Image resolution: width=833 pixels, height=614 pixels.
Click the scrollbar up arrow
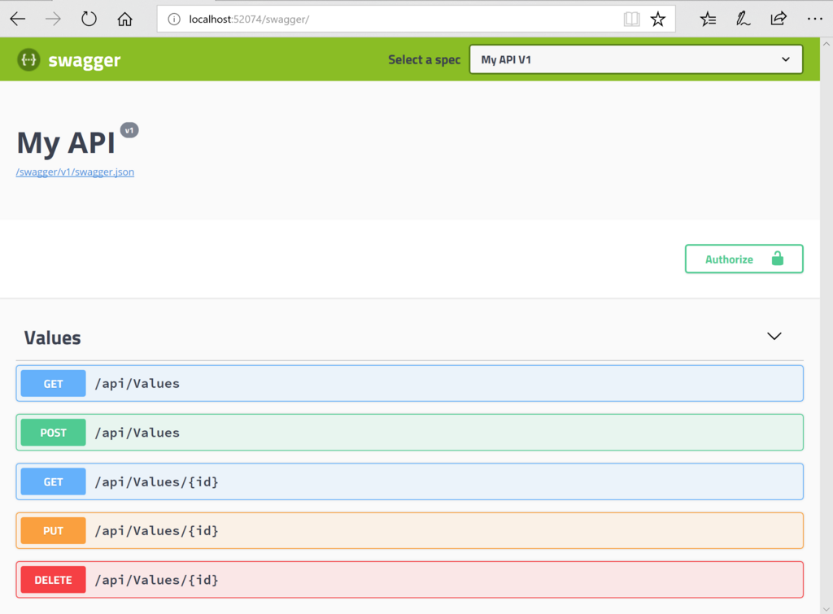pos(826,44)
